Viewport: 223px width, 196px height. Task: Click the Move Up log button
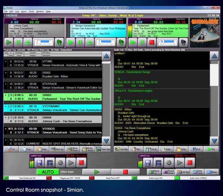57,149
